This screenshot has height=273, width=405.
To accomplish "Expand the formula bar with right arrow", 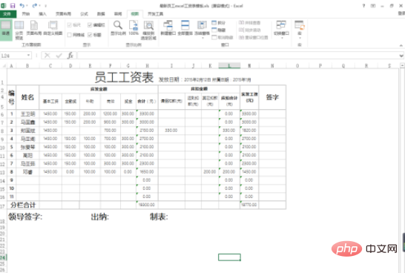I will click(x=401, y=56).
